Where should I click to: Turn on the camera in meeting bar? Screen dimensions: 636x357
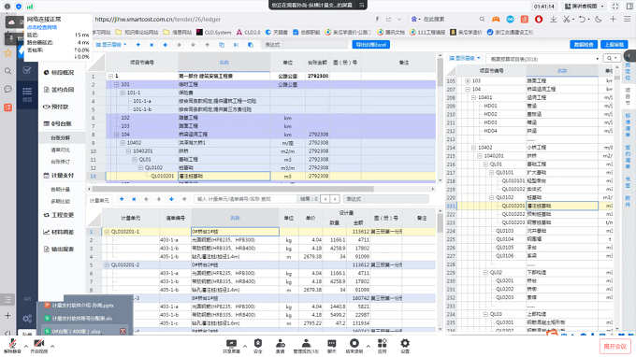[39, 346]
